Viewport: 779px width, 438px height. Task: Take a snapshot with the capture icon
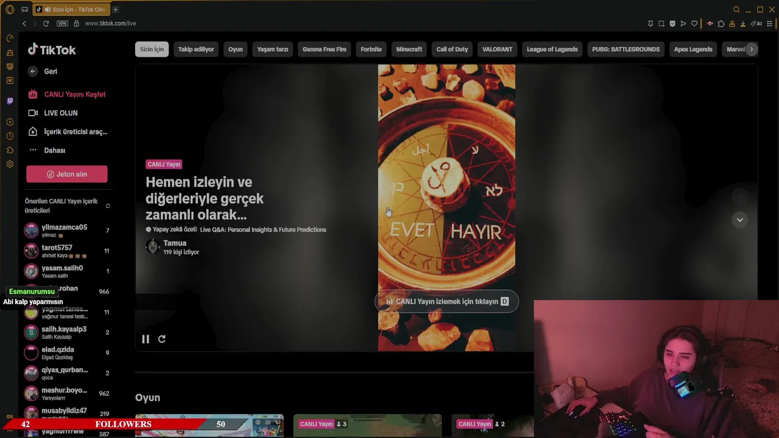(662, 24)
